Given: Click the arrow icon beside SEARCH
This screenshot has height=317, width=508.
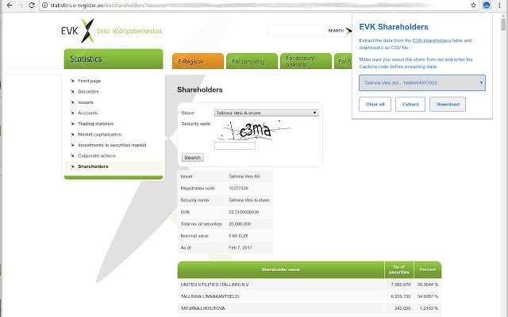Looking at the screenshot, I should (348, 31).
